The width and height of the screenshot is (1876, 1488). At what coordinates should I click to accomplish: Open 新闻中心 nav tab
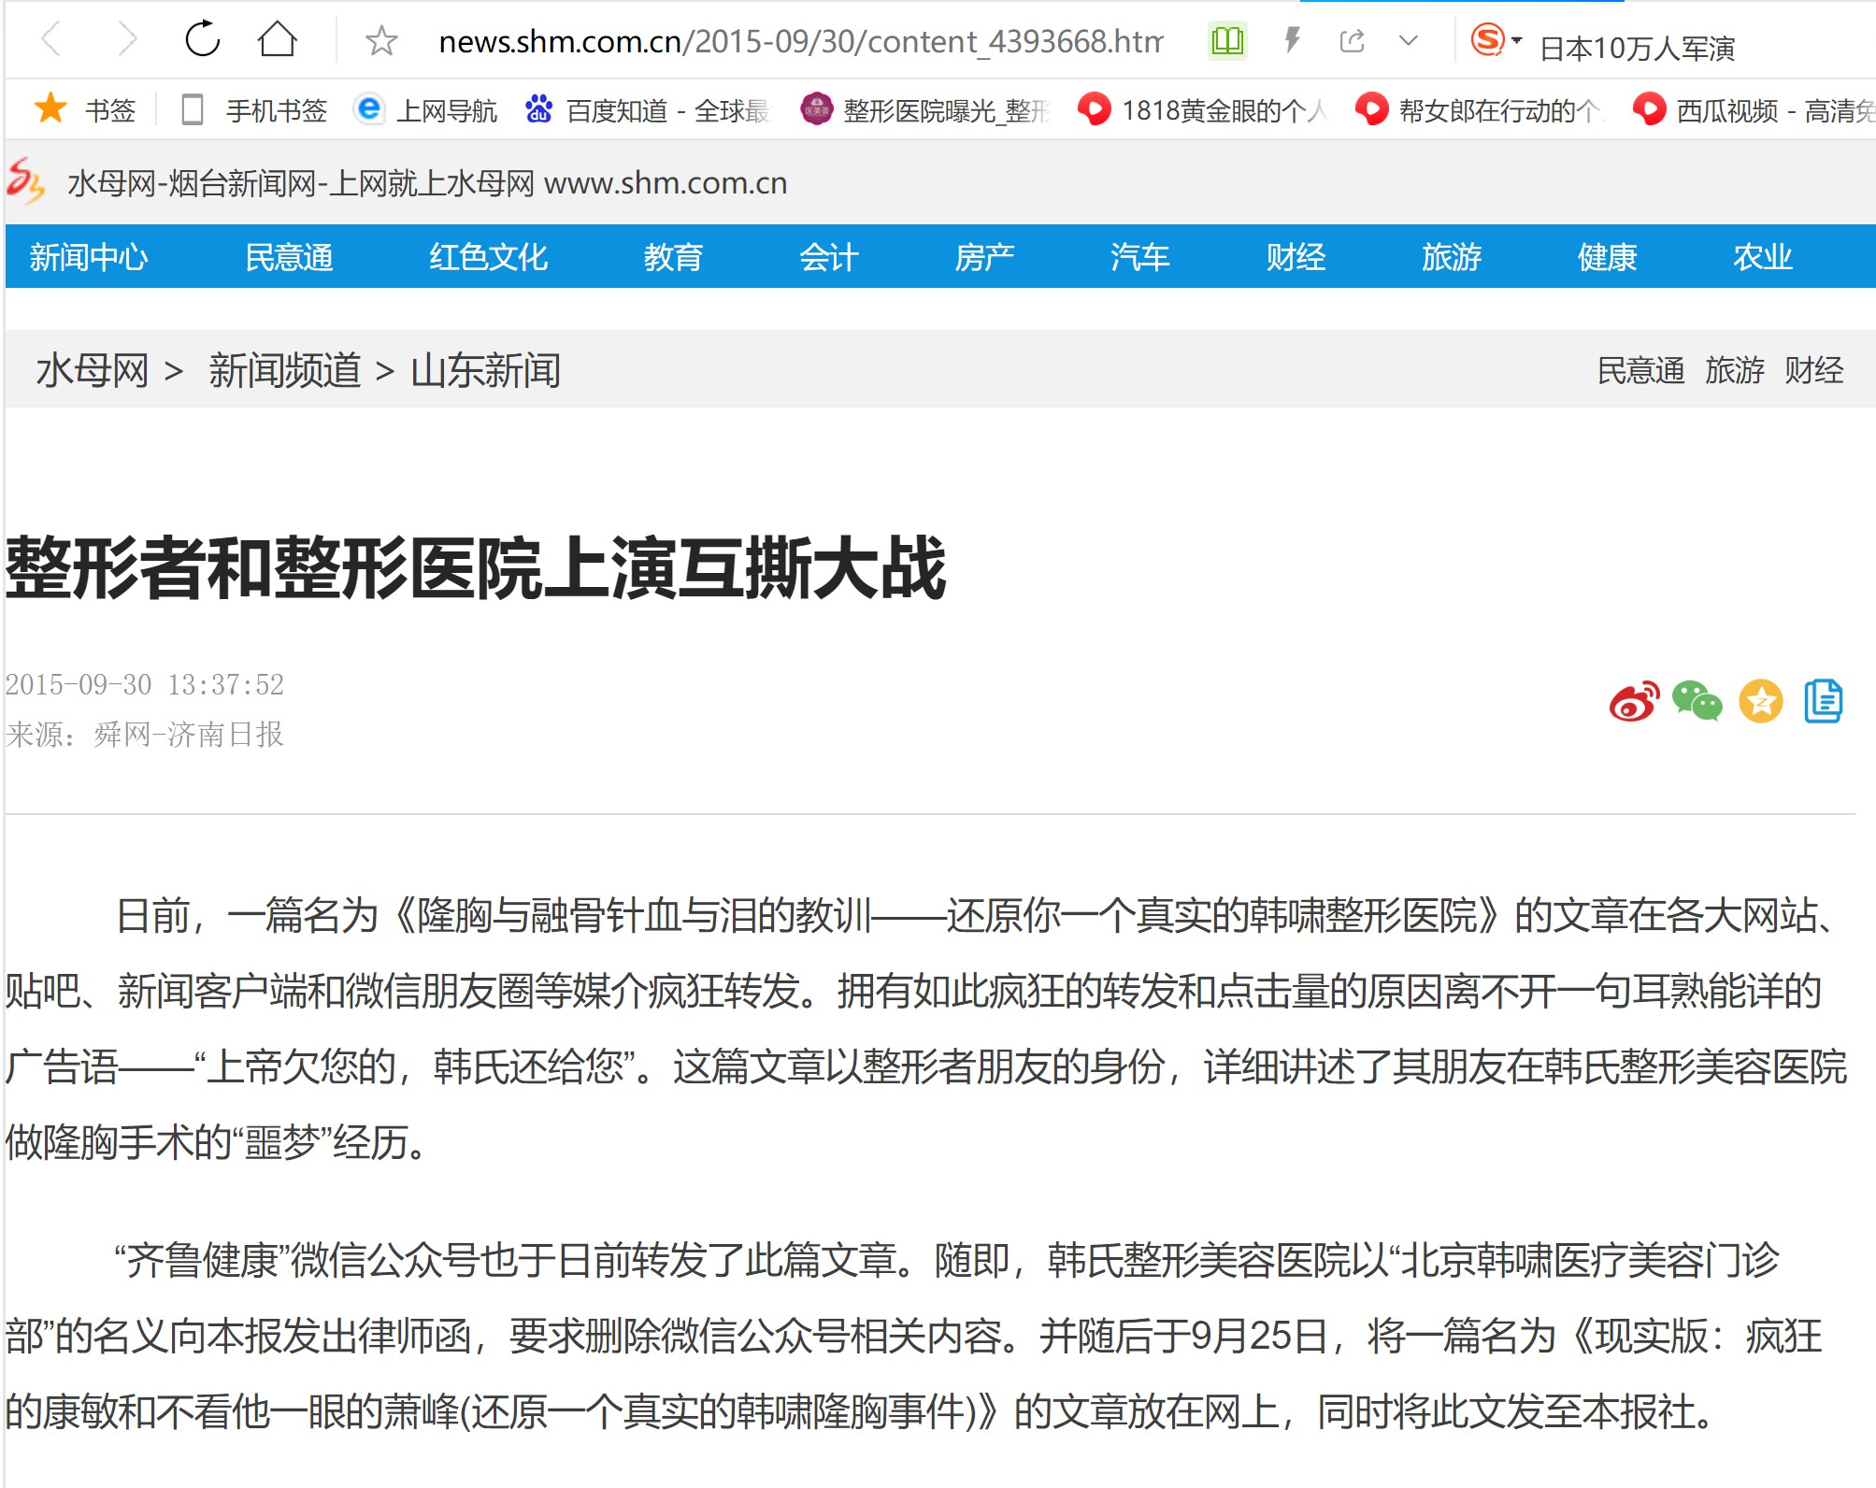point(89,257)
